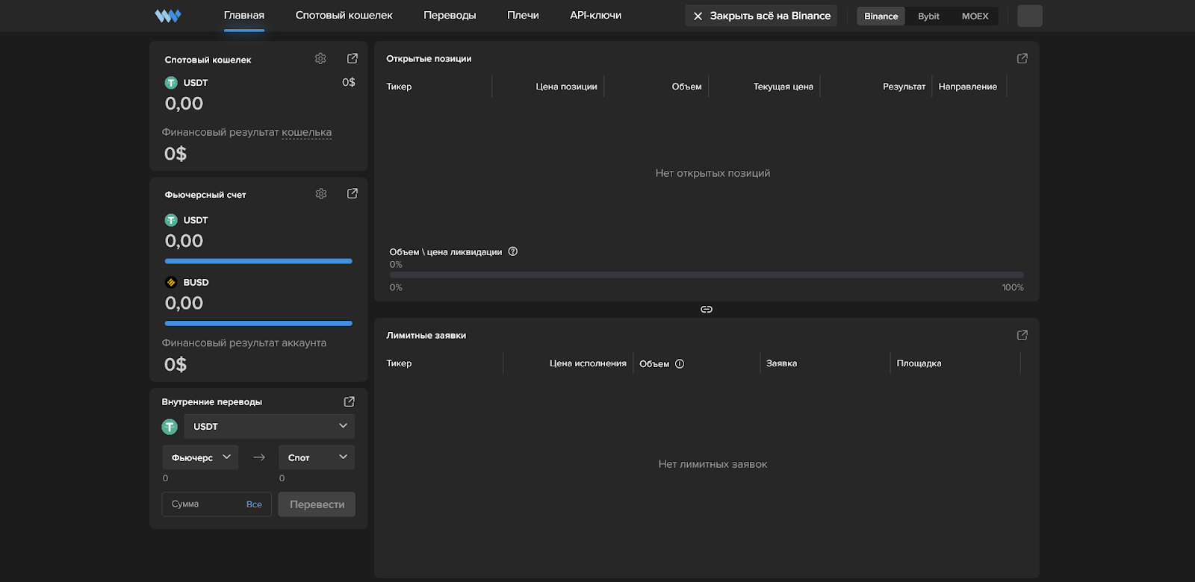Open the API-ключи tab
The image size is (1195, 582).
(595, 16)
